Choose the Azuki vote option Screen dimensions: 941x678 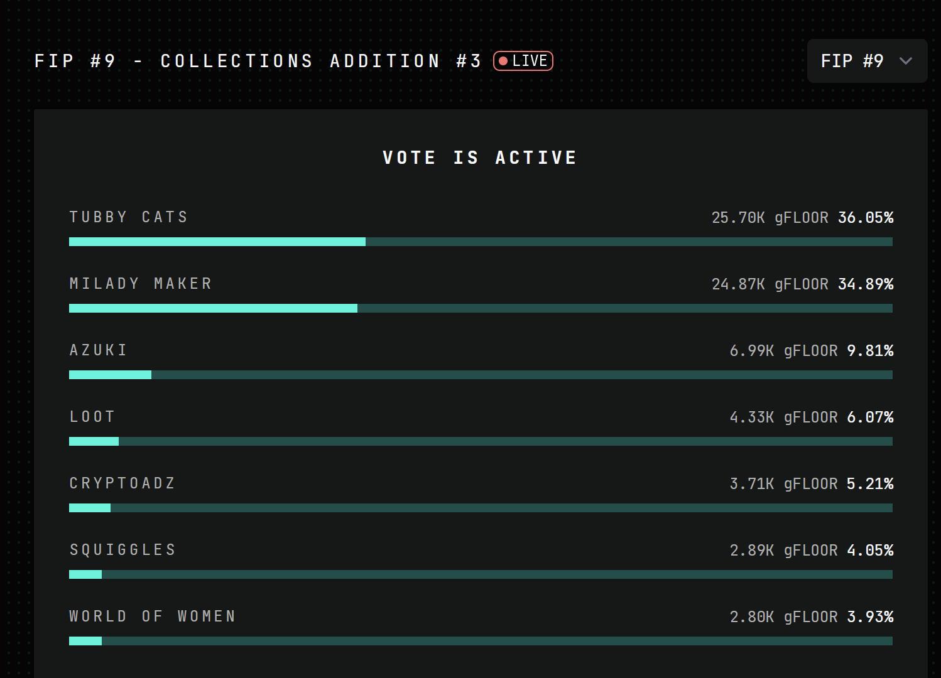click(99, 350)
